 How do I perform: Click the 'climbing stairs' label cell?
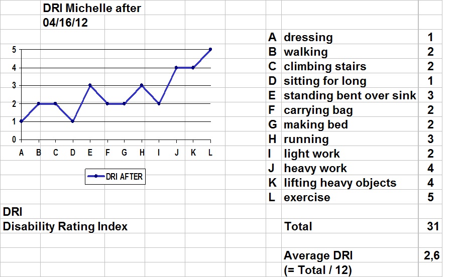point(350,66)
